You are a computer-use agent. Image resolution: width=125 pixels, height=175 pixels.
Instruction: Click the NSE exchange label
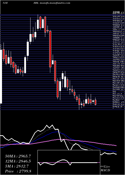[5, 3]
